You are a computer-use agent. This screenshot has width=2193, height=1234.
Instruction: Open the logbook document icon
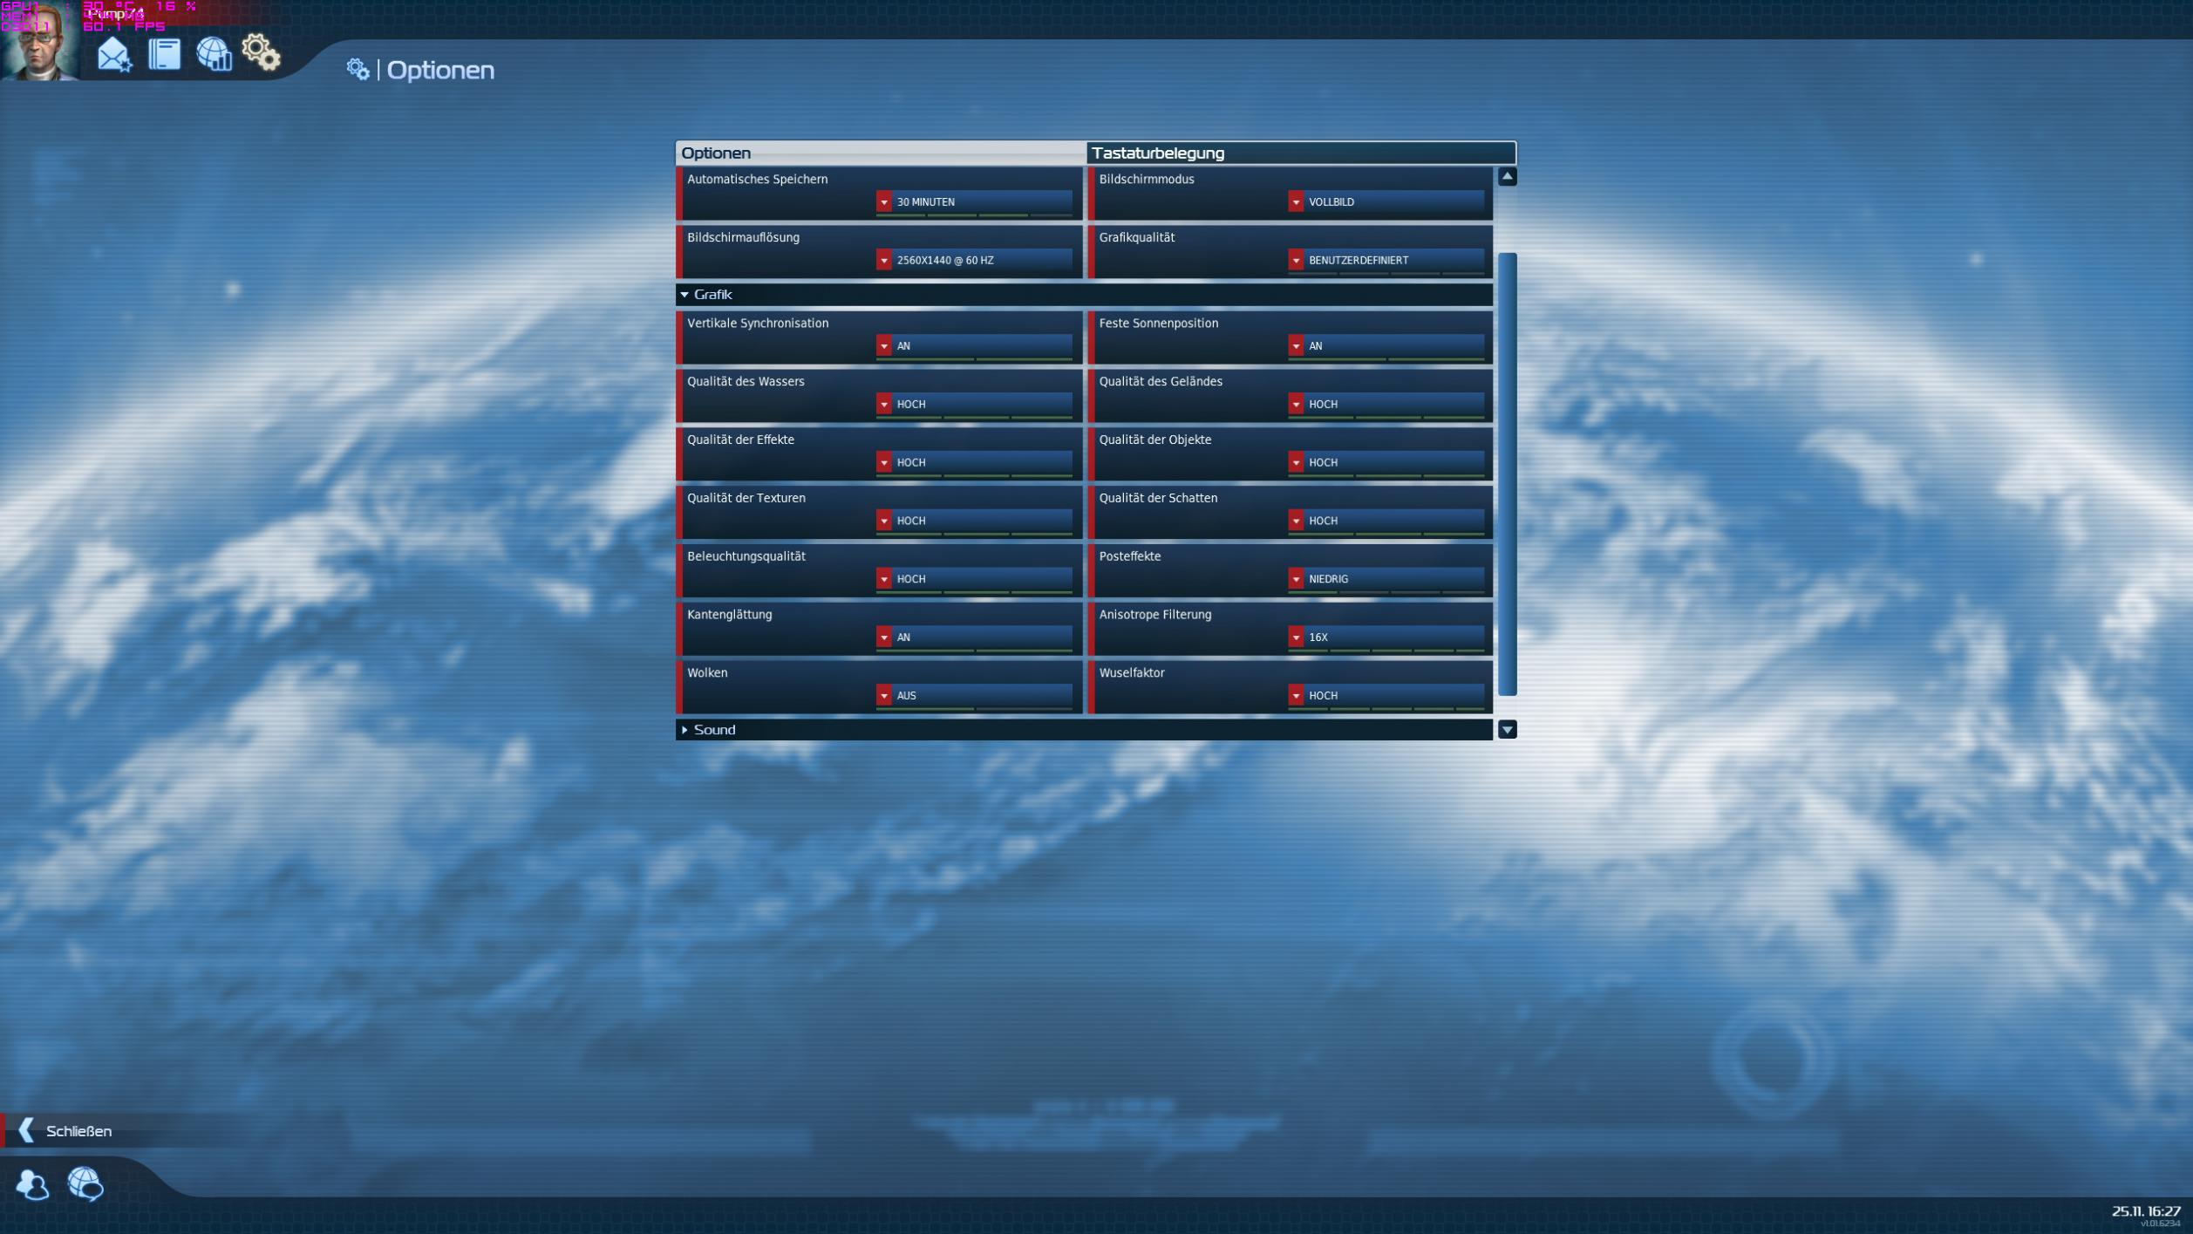point(164,54)
